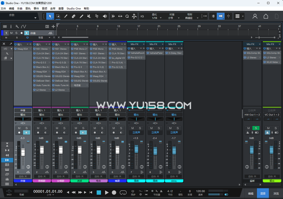Open the 音轨 menu
This screenshot has height=199, width=283.
(28, 9)
